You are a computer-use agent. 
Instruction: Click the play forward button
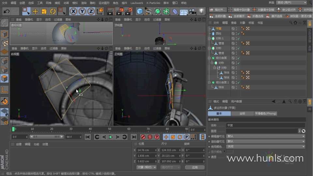pos(111,137)
